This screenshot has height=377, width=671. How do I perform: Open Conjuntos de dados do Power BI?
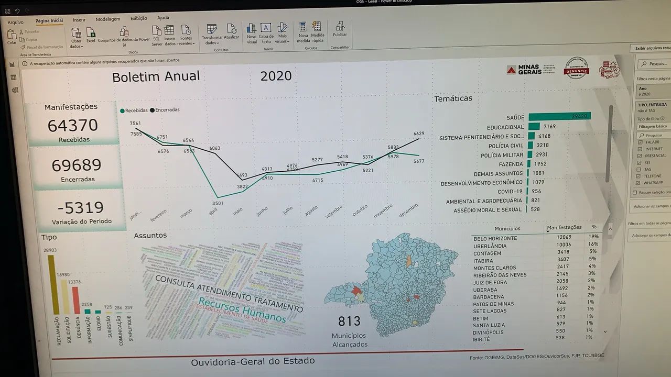pos(124,37)
